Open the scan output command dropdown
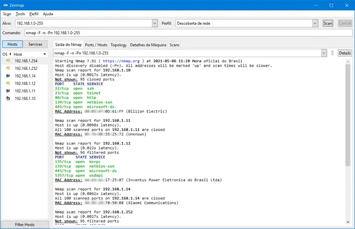This screenshot has height=229, width=355. pos(324,53)
